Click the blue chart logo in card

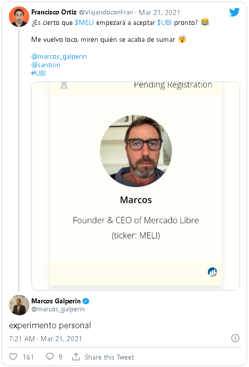tap(212, 272)
